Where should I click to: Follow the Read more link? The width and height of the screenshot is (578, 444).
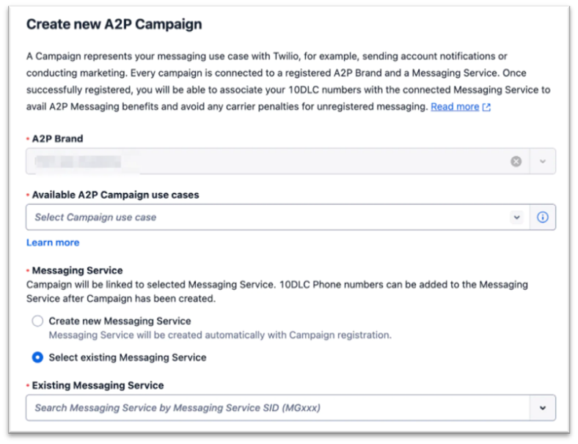[x=455, y=107]
